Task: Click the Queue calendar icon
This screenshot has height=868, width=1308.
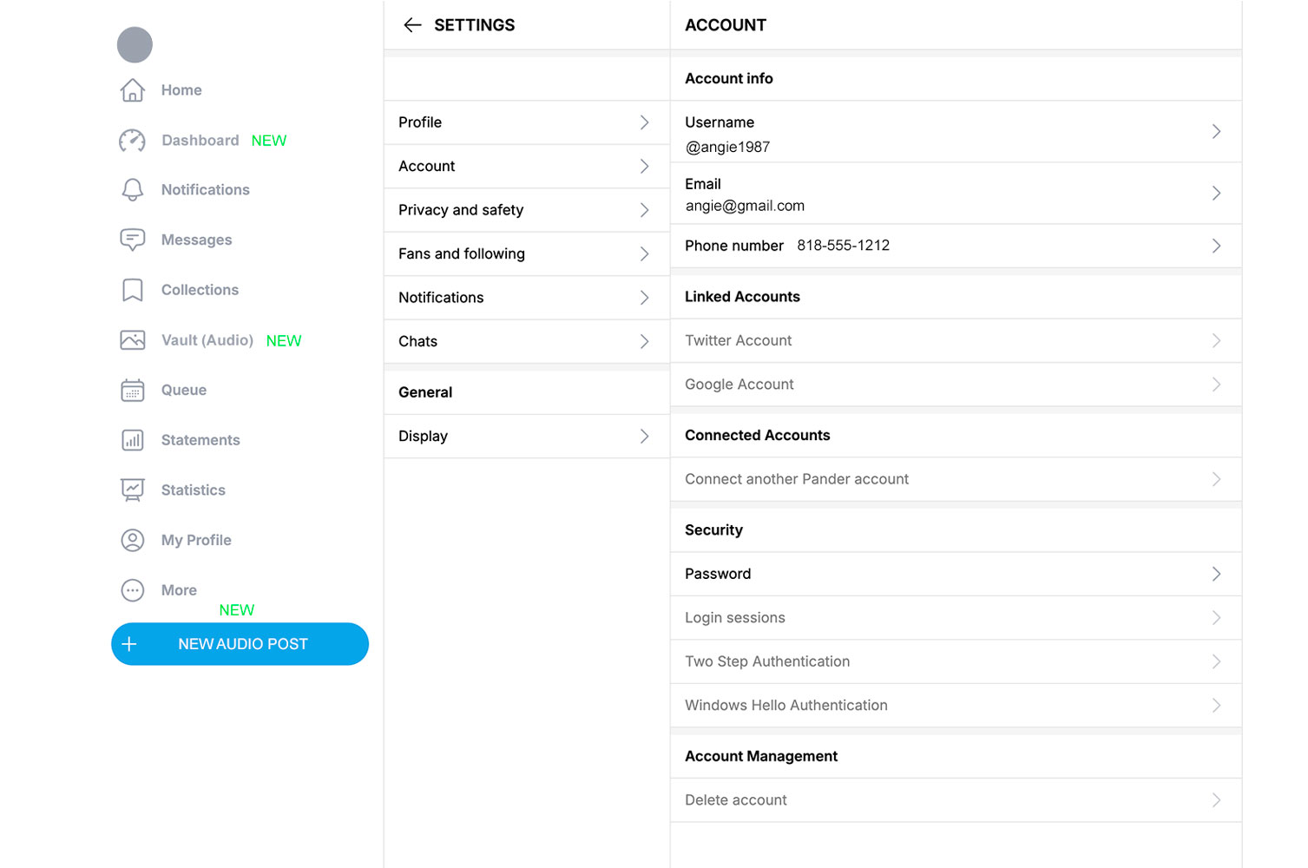Action: pyautogui.click(x=132, y=391)
